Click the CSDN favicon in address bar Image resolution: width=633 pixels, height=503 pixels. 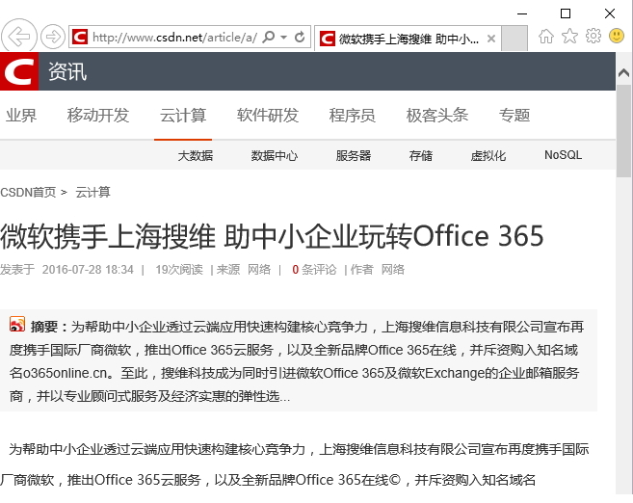[x=80, y=38]
